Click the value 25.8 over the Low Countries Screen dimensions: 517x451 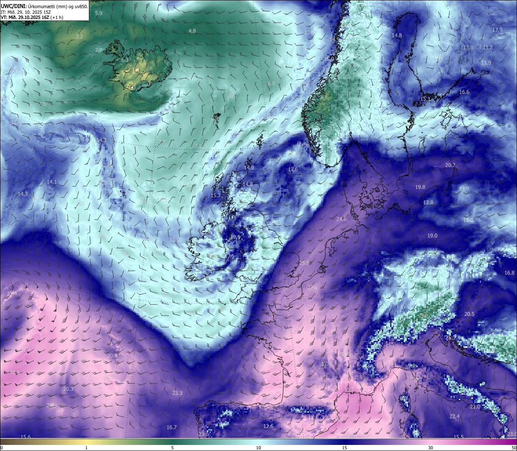coord(304,263)
